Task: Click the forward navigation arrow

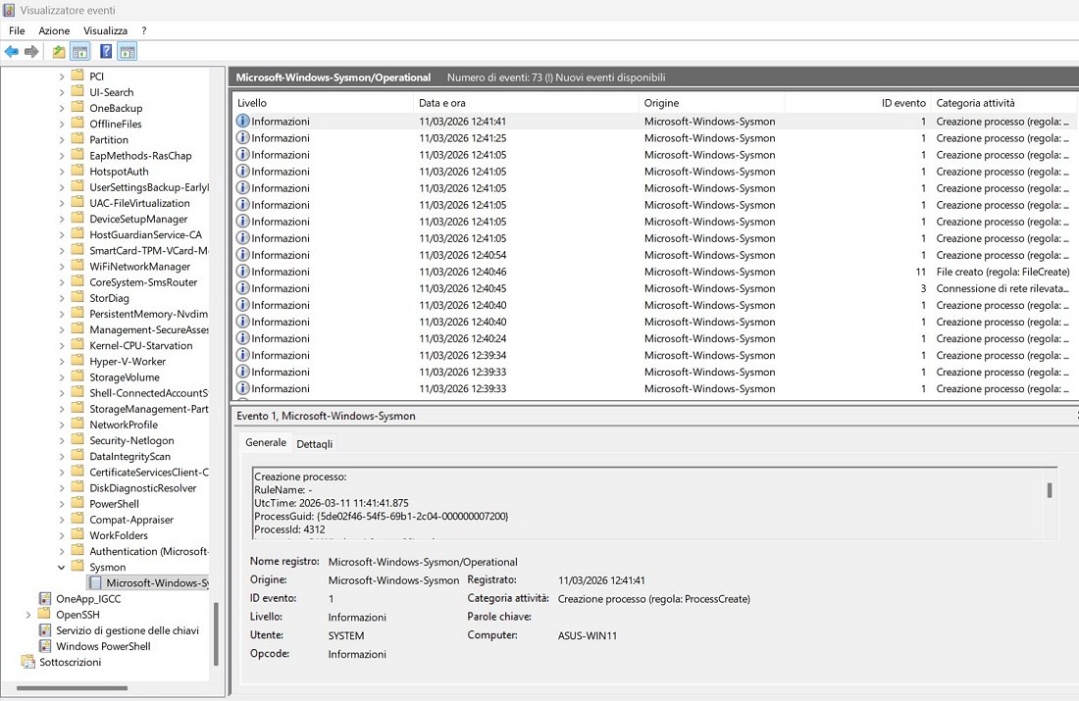Action: coord(29,50)
